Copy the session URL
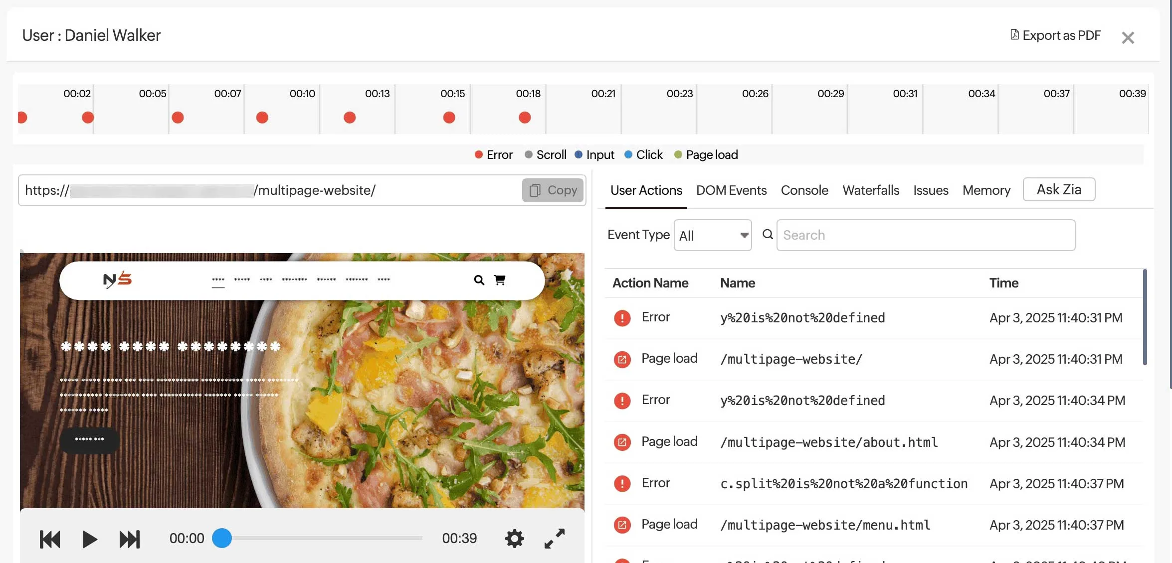Screen dimensions: 1172x563 pyautogui.click(x=553, y=190)
